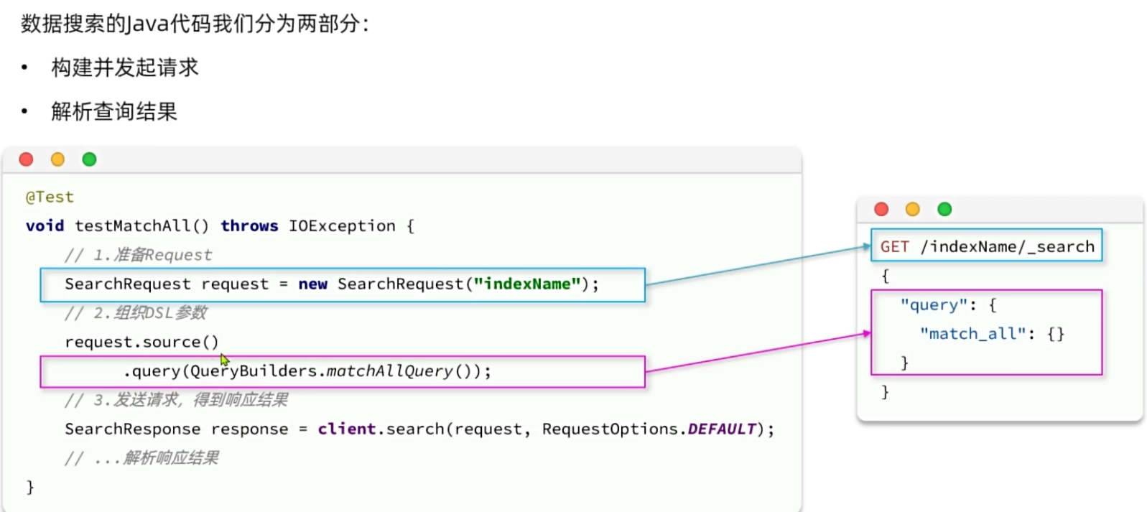The width and height of the screenshot is (1147, 512).
Task: Select the "// 3.发送请求" comment line
Action: pos(176,400)
